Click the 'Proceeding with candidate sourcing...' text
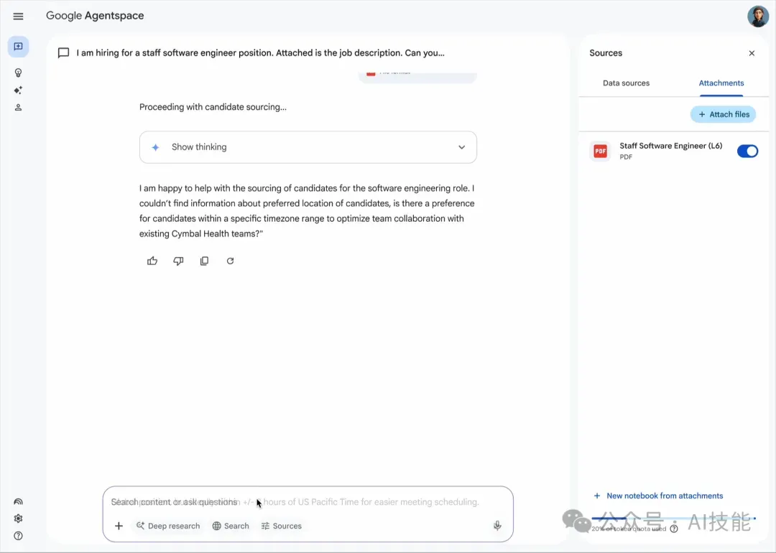The height and width of the screenshot is (553, 776). [213, 107]
